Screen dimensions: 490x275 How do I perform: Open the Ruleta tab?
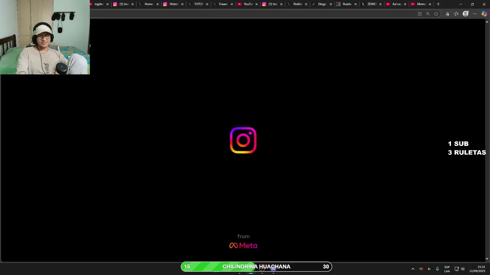pos(347,4)
